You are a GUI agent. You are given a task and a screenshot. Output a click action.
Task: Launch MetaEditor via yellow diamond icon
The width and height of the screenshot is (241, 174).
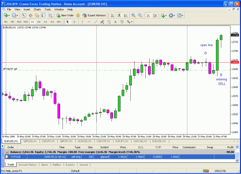coord(78,15)
